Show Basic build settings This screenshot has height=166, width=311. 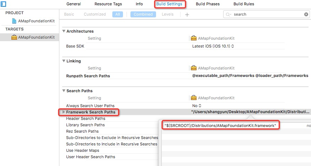click(x=69, y=15)
